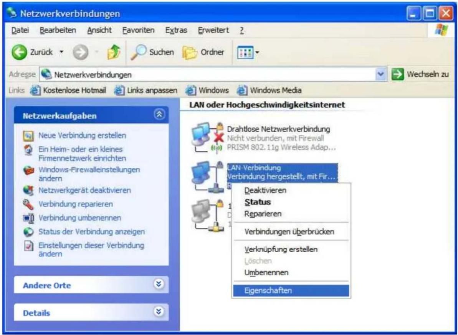
Task: Click the views grid icon
Action: point(245,53)
